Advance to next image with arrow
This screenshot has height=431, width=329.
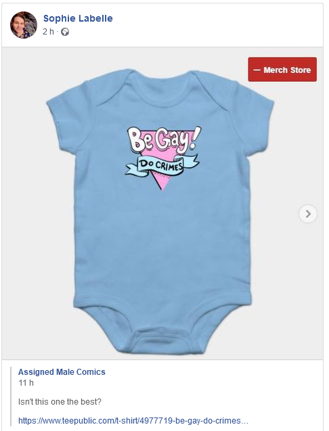(x=308, y=214)
